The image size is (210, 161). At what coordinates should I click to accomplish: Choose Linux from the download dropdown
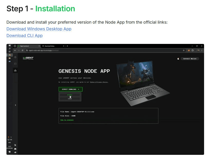point(70,99)
